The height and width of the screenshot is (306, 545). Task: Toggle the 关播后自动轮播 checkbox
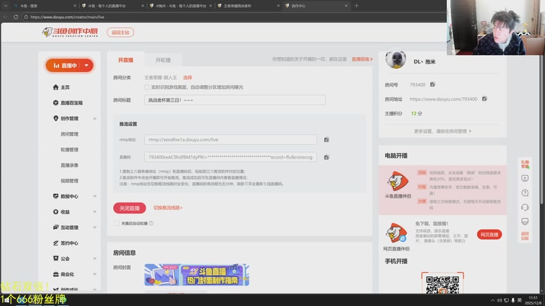[x=116, y=223]
